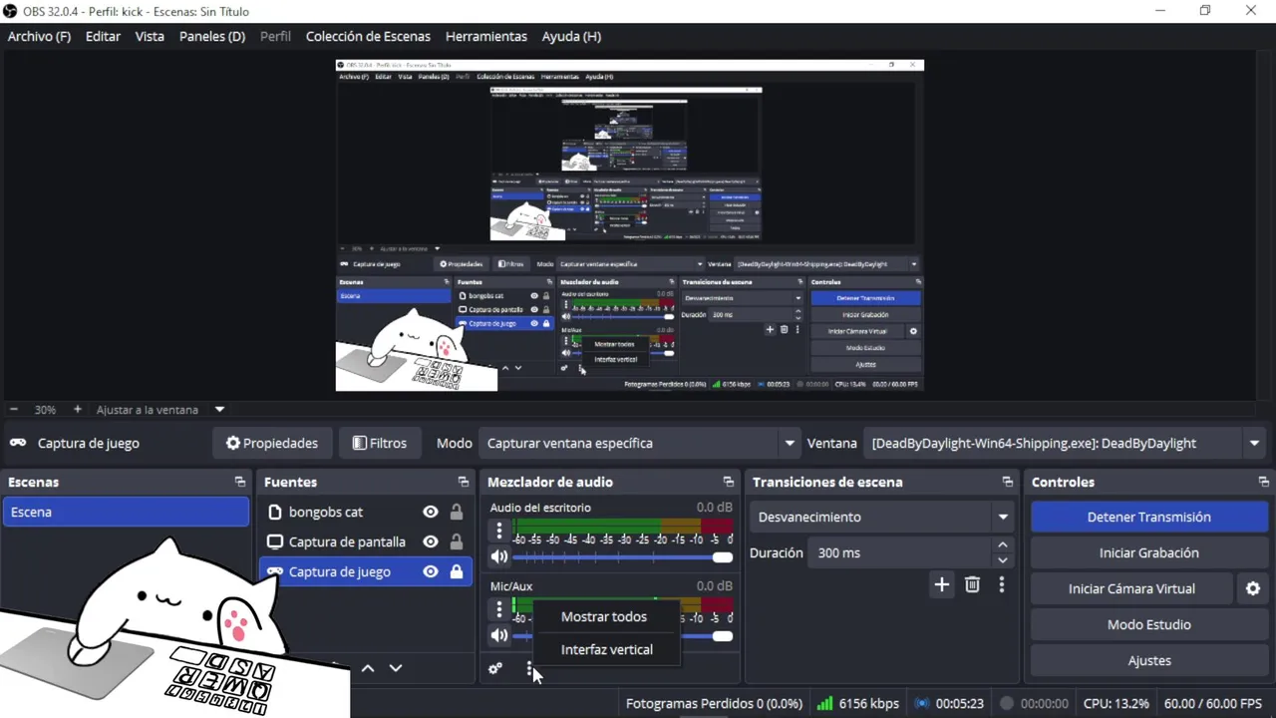Pop out the Controles dock panel
This screenshot has height=718, width=1276.
1263,482
